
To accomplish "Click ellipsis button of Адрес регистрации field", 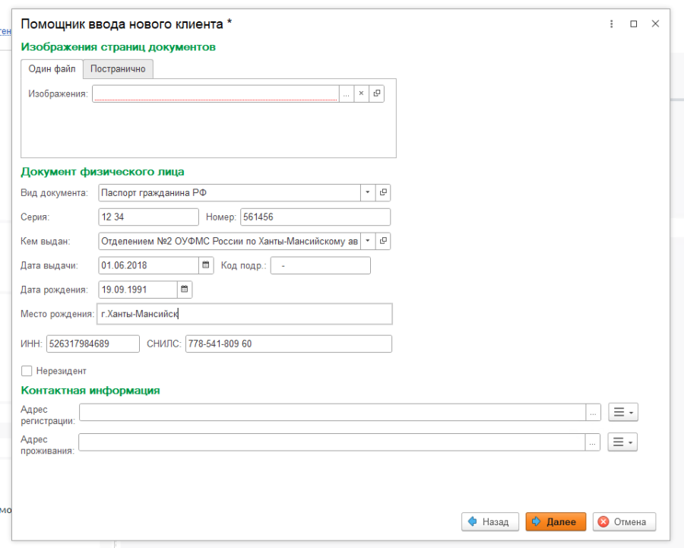I will [593, 412].
